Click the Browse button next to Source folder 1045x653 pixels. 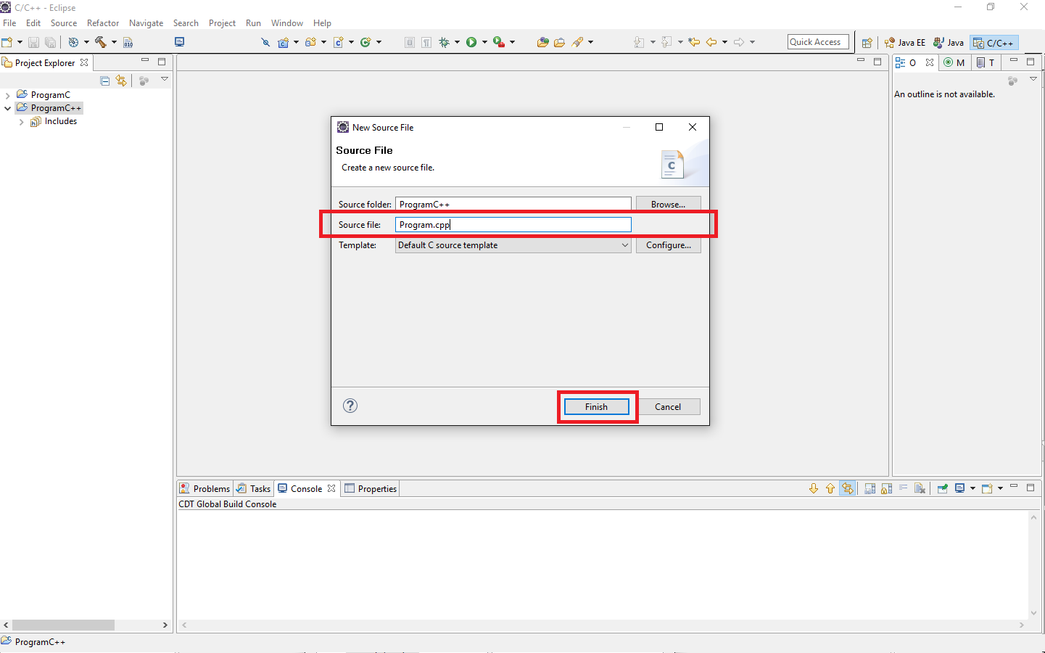pos(667,204)
